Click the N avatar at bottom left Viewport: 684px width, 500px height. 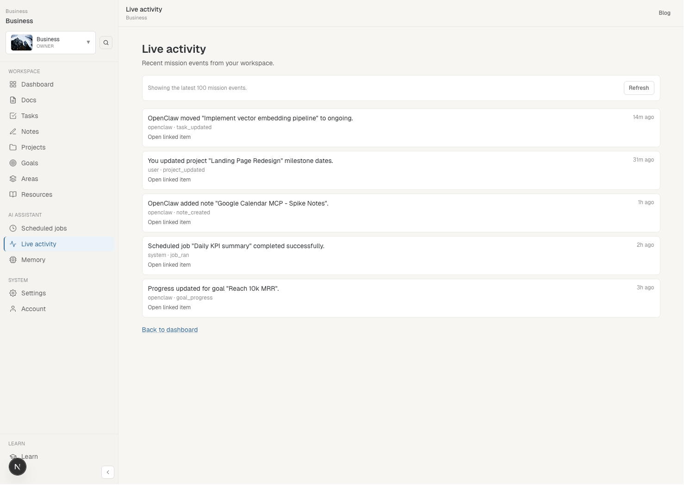coord(18,467)
